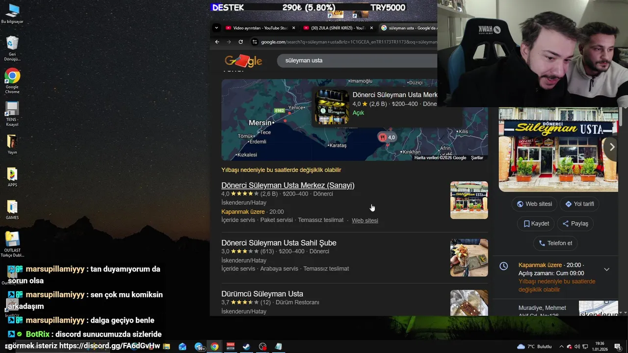Open Bu bilgisayar desktop icon
The height and width of the screenshot is (353, 628).
(x=12, y=14)
